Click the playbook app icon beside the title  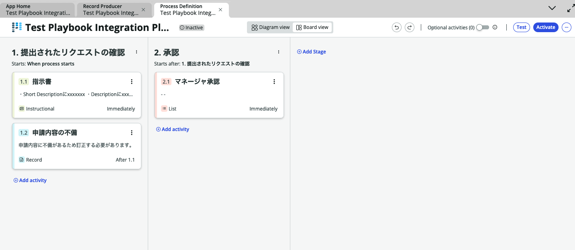pos(16,27)
